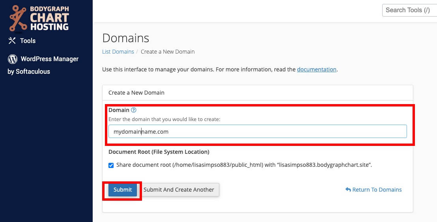Open the List Domains breadcrumb link
Image resolution: width=437 pixels, height=222 pixels.
click(x=118, y=52)
